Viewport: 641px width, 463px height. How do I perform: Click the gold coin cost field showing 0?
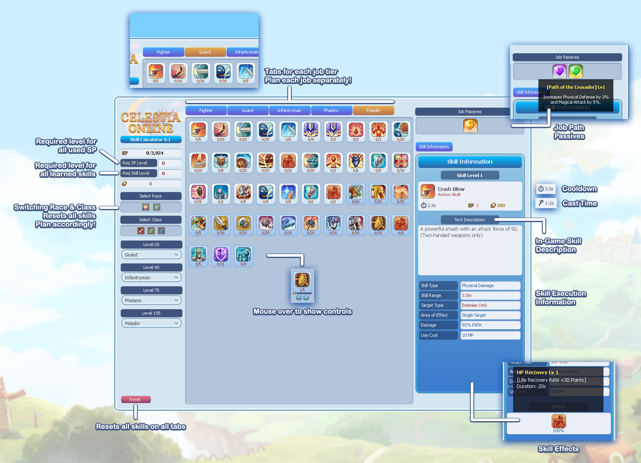pos(151,184)
